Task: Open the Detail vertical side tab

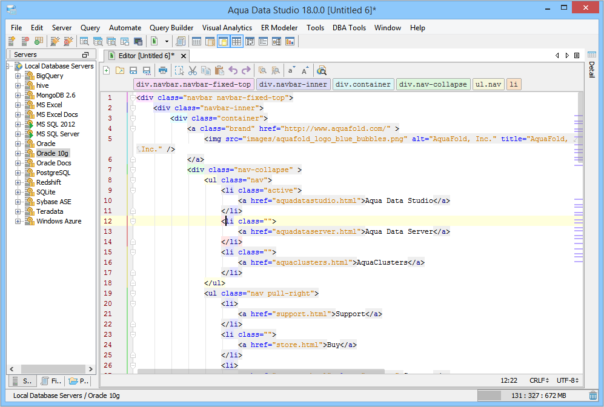Action: (592, 65)
